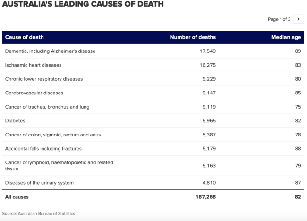This screenshot has height=221, width=307.
Task: Go to the next table page arrow
Action: [298, 19]
